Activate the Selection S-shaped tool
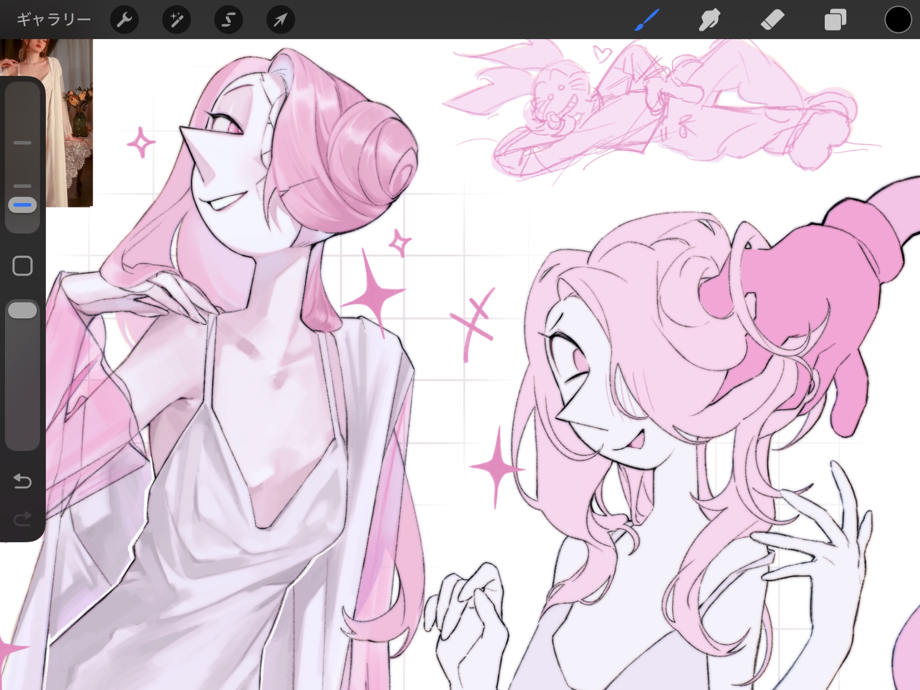920x690 pixels. [229, 20]
